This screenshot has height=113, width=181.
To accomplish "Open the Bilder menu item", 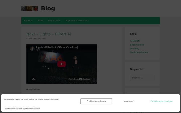I will [x=40, y=21].
